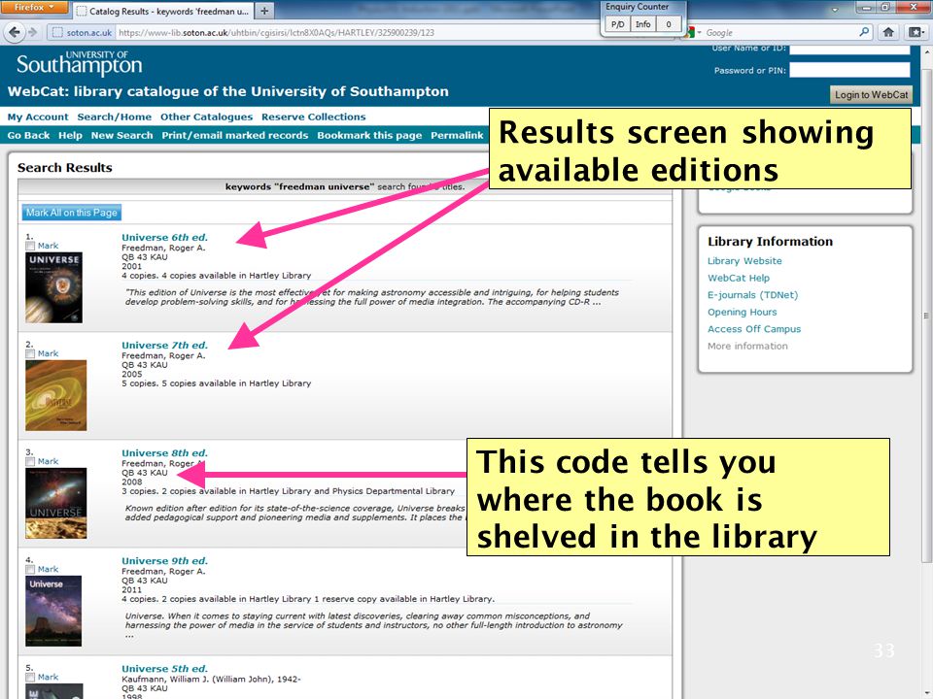Click the browser Forward arrow button
The image size is (933, 699).
coord(33,32)
